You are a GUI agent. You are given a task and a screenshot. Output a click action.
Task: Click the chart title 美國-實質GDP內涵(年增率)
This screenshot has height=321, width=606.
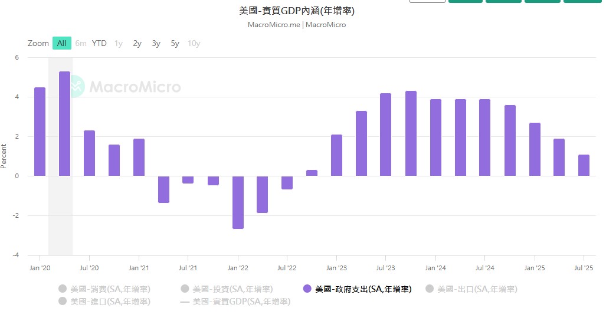point(297,11)
